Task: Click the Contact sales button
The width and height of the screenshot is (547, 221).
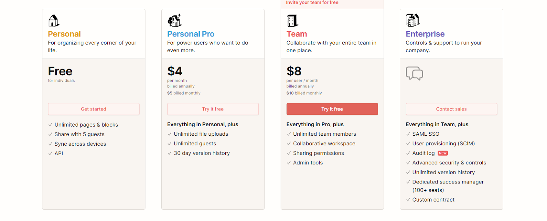Action: pyautogui.click(x=452, y=109)
